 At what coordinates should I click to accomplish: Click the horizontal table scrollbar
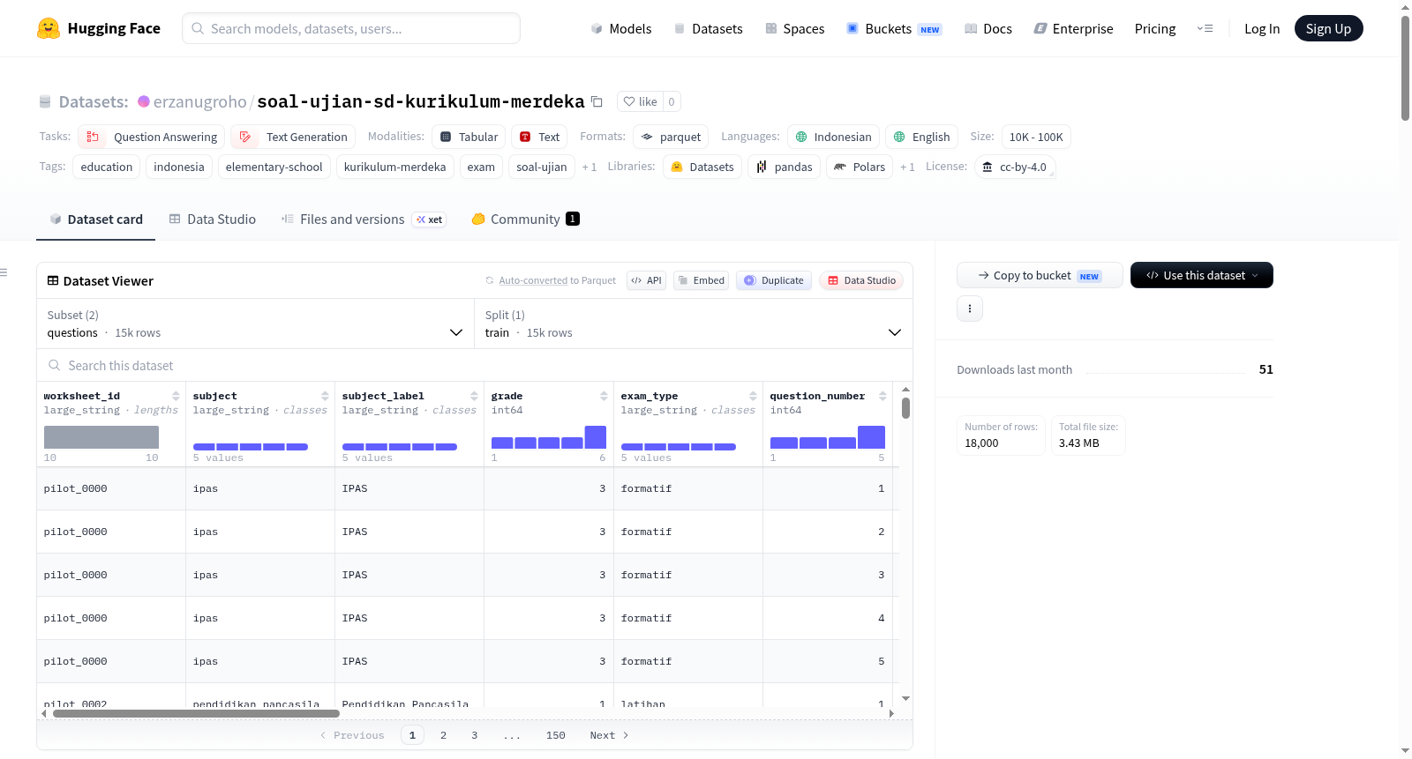[196, 713]
